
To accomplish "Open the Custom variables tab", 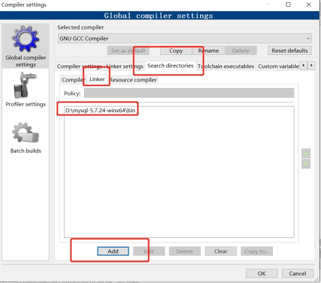I will [278, 66].
